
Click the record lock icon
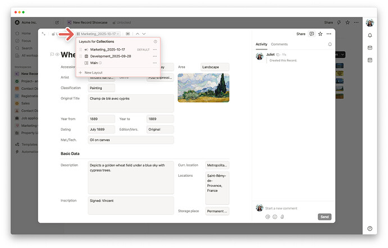click(53, 34)
